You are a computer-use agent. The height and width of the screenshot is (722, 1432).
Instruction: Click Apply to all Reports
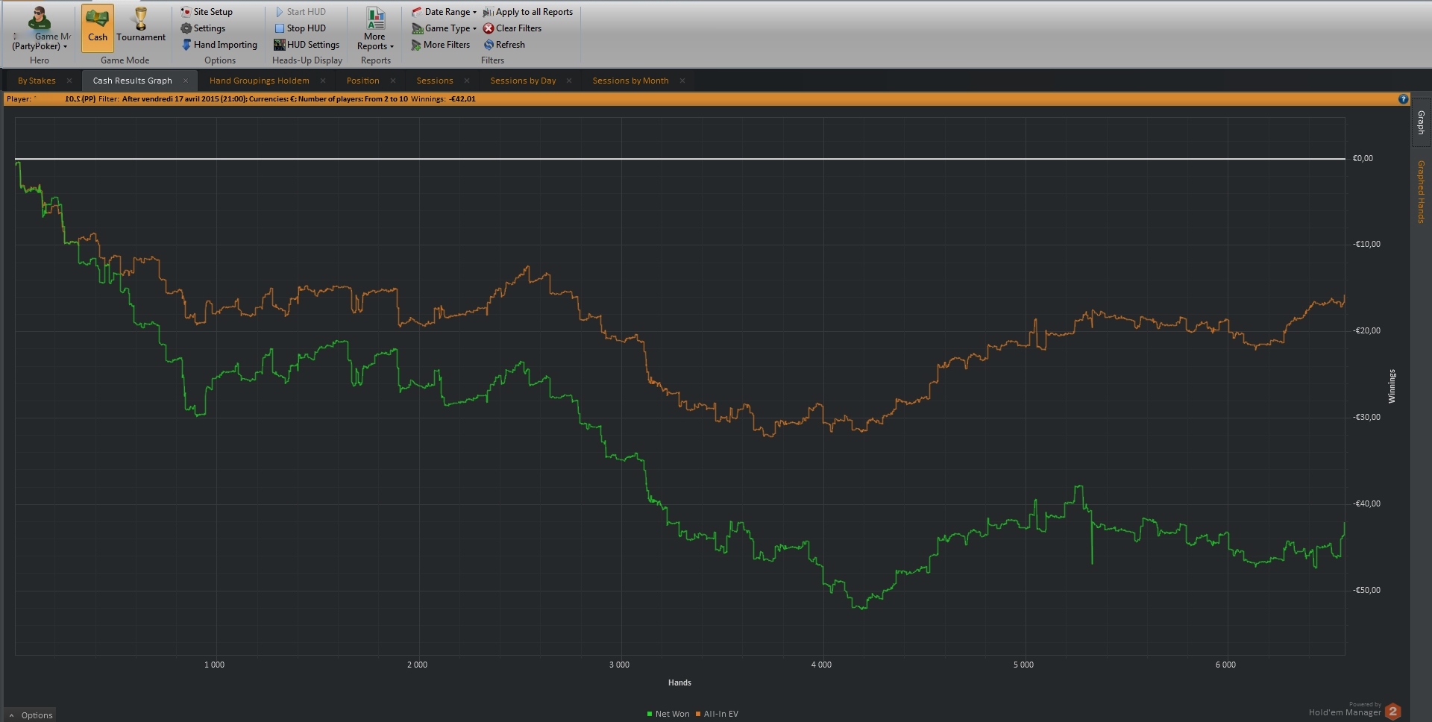[528, 12]
